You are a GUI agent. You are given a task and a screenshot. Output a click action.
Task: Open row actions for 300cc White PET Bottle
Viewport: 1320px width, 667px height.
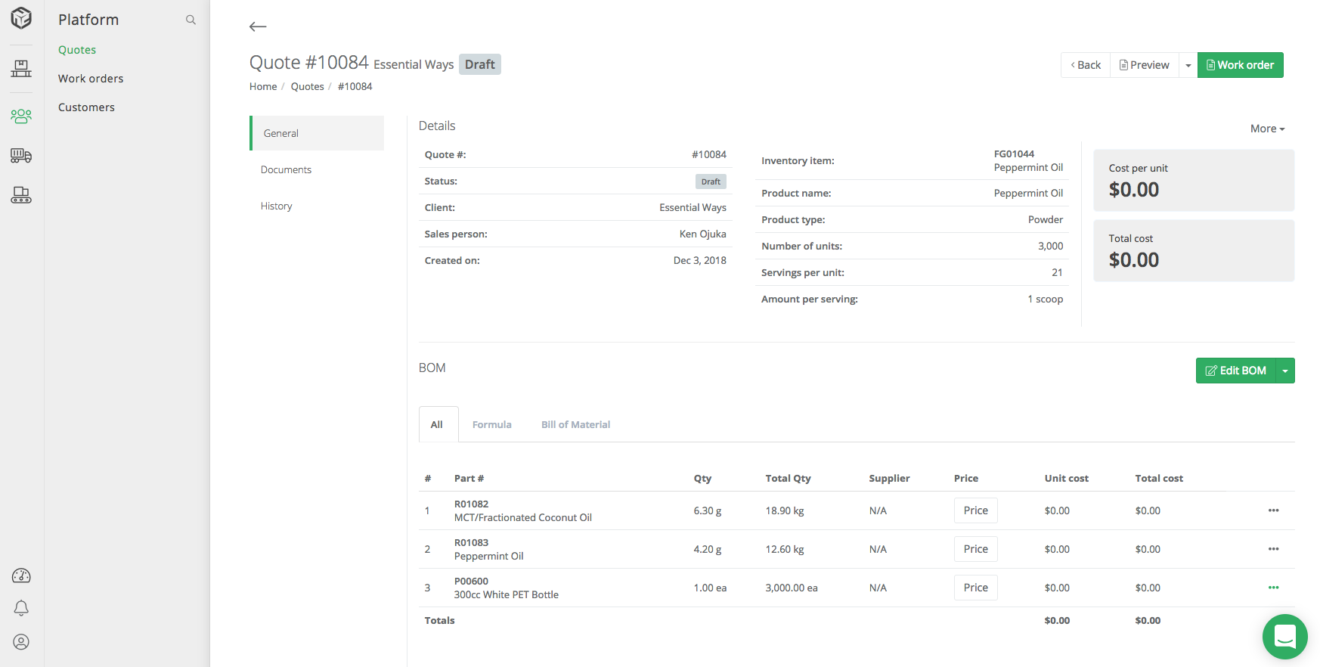pyautogui.click(x=1273, y=588)
